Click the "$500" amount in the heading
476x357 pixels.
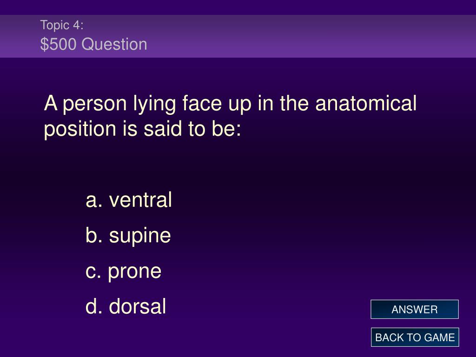[x=58, y=44]
